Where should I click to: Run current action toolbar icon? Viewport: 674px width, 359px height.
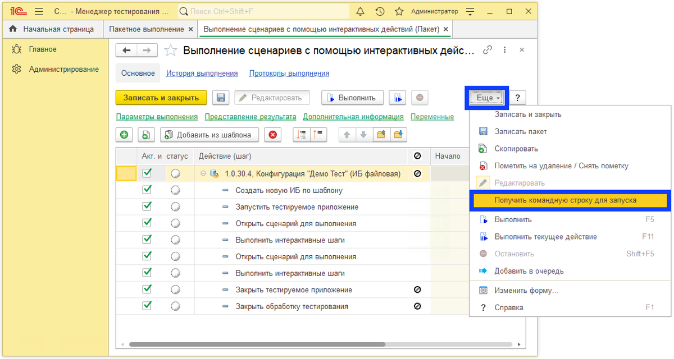pyautogui.click(x=398, y=98)
